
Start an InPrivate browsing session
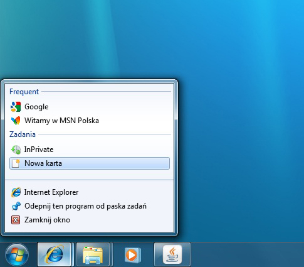point(90,150)
